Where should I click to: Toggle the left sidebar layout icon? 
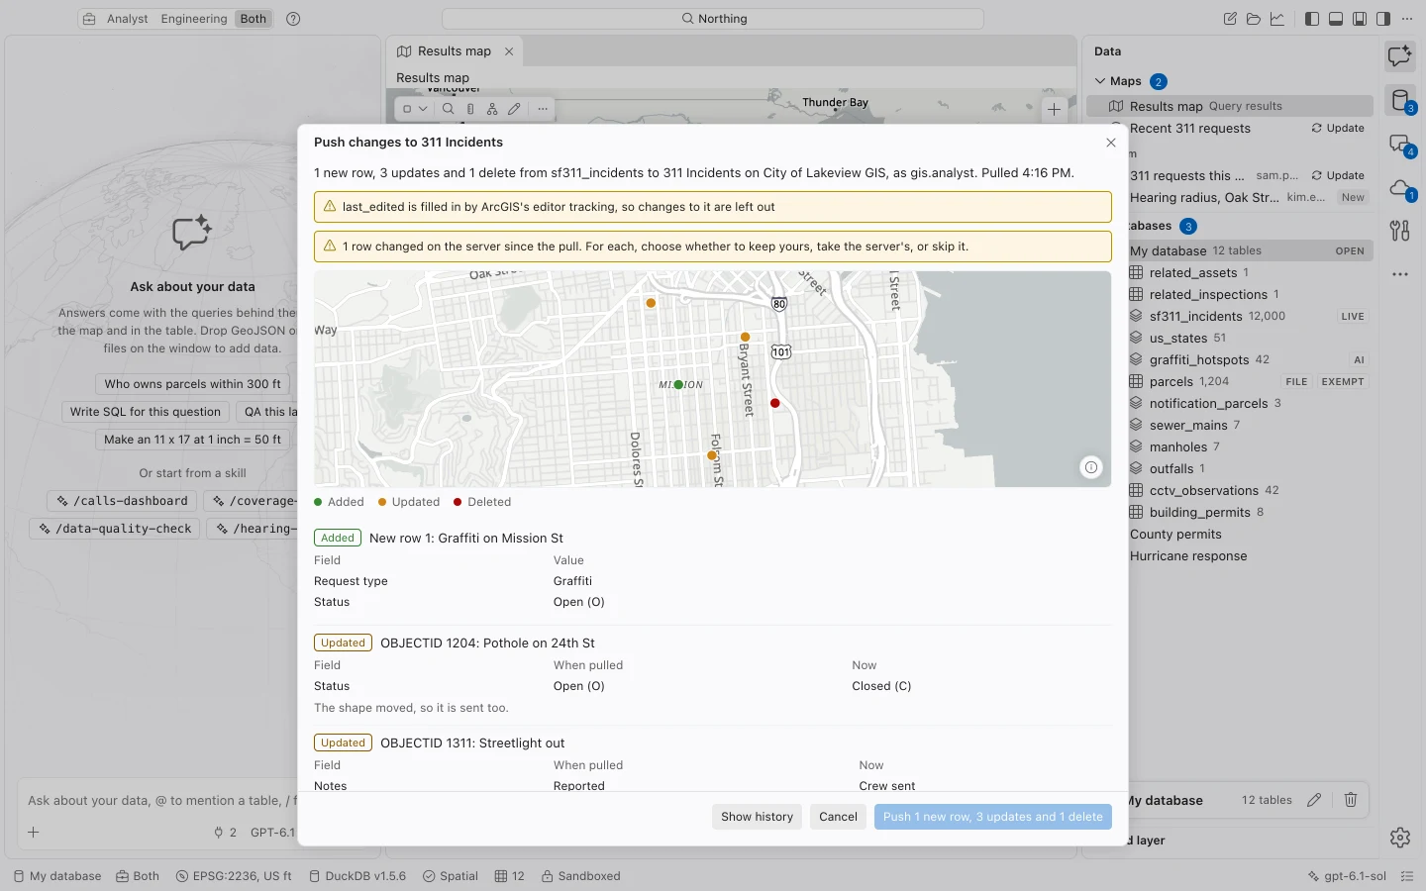[x=1312, y=19]
